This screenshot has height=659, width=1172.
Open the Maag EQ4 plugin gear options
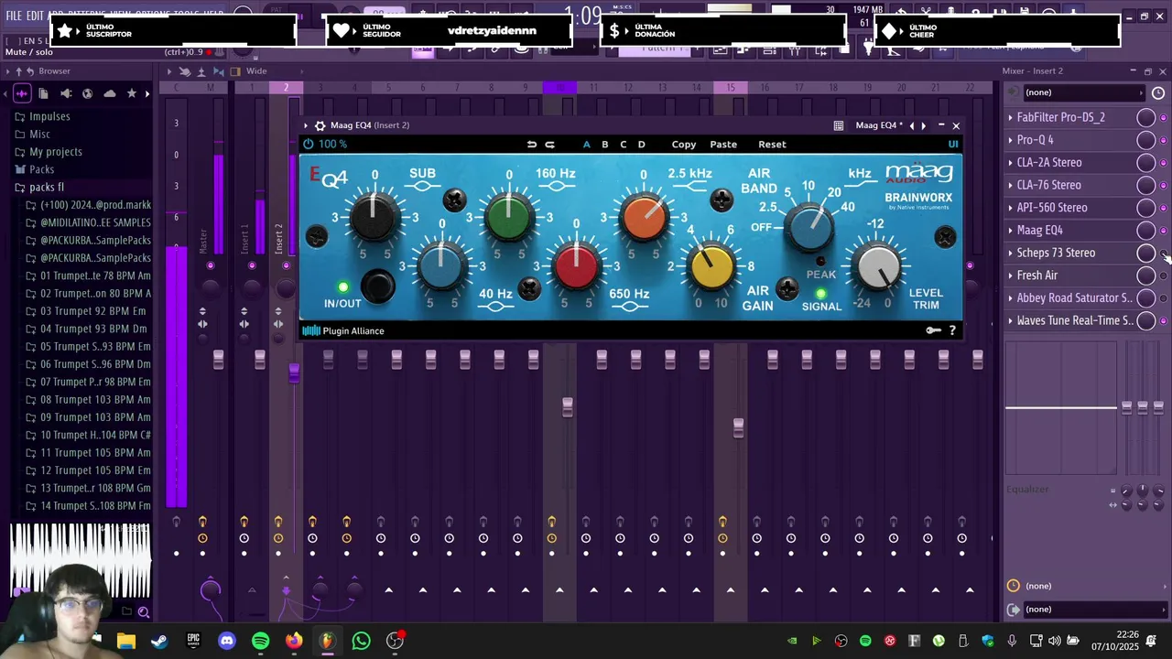[x=320, y=125]
